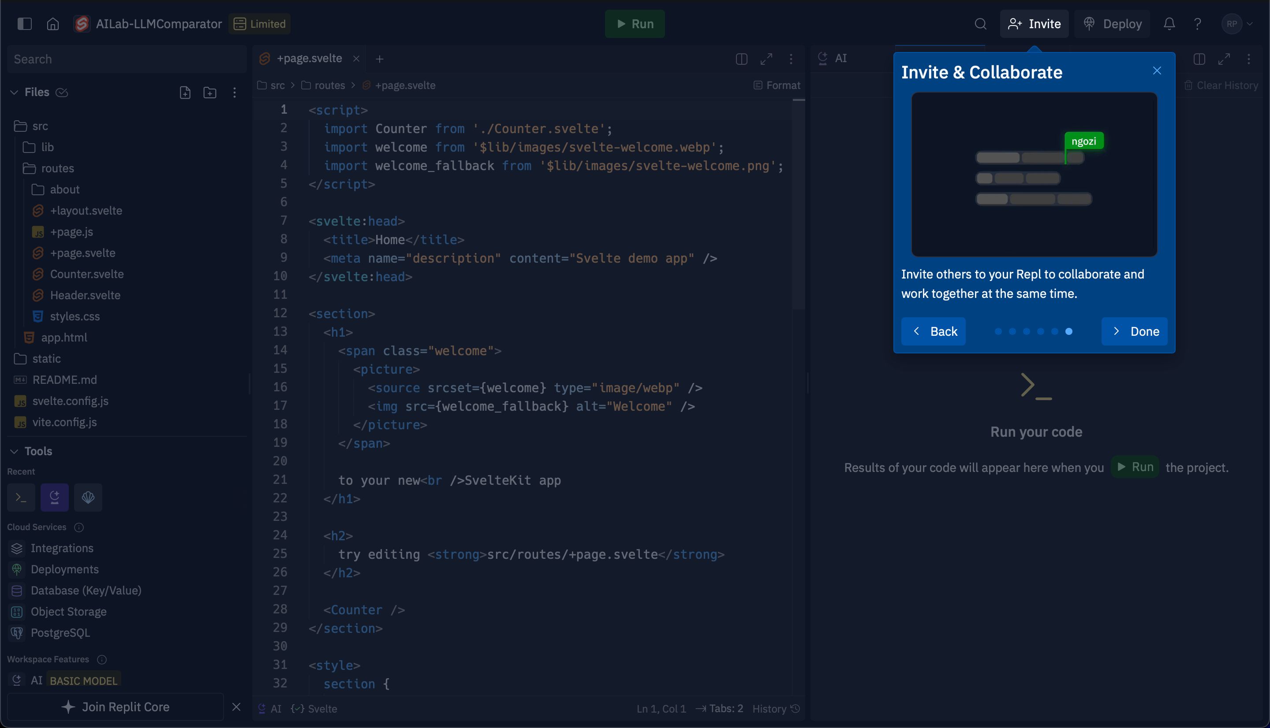1270x728 pixels.
Task: Format the current file
Action: pos(777,85)
